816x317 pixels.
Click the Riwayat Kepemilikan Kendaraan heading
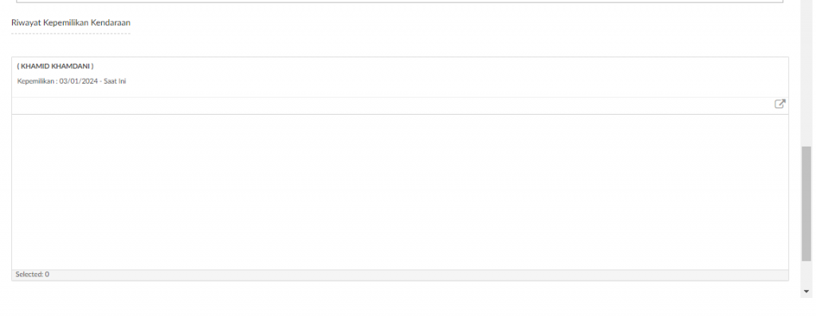tap(71, 22)
